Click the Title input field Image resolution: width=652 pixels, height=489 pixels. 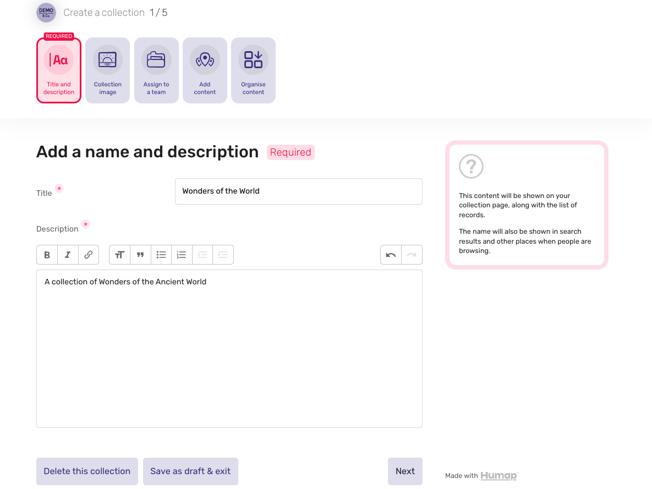coord(298,191)
